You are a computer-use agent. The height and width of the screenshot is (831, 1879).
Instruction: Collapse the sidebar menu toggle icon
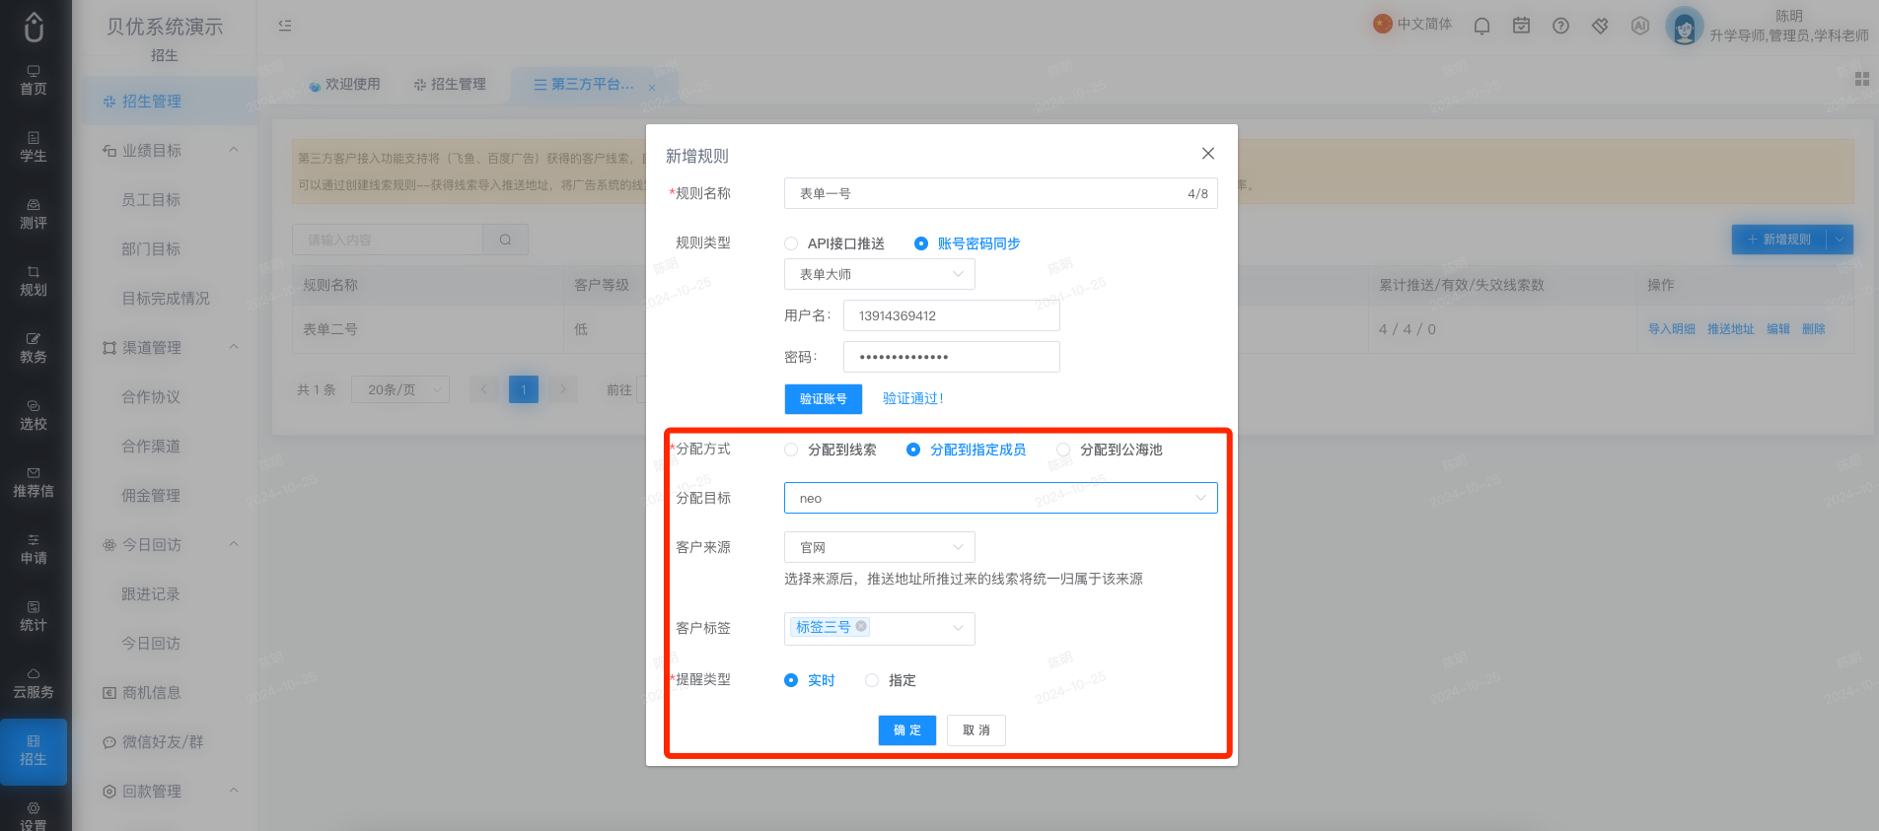pyautogui.click(x=285, y=26)
